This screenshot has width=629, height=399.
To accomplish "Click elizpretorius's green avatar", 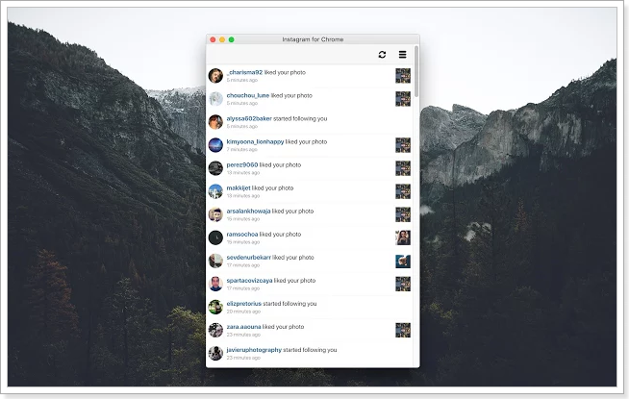I will point(215,307).
